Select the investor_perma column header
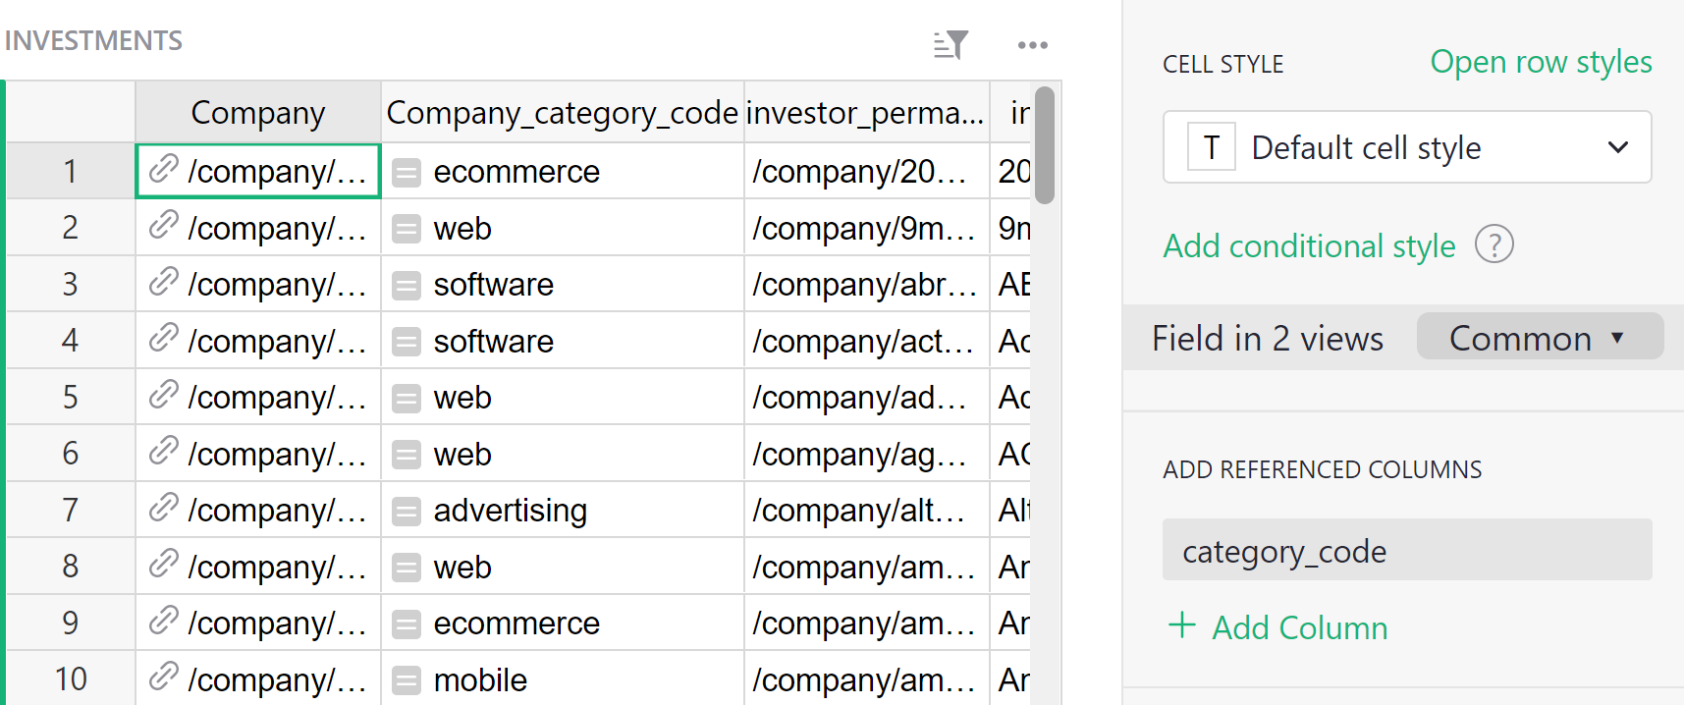The image size is (1684, 705). point(865,113)
